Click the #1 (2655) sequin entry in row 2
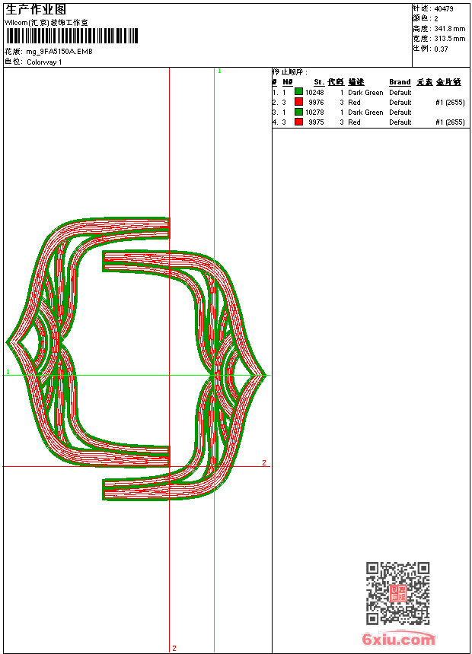The height and width of the screenshot is (654, 472). tap(450, 102)
